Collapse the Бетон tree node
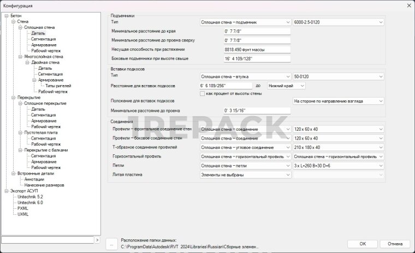415x253 pixels. tap(7, 16)
